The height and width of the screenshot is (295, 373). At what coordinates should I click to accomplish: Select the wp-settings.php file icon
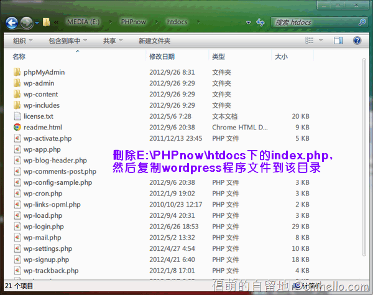17,248
